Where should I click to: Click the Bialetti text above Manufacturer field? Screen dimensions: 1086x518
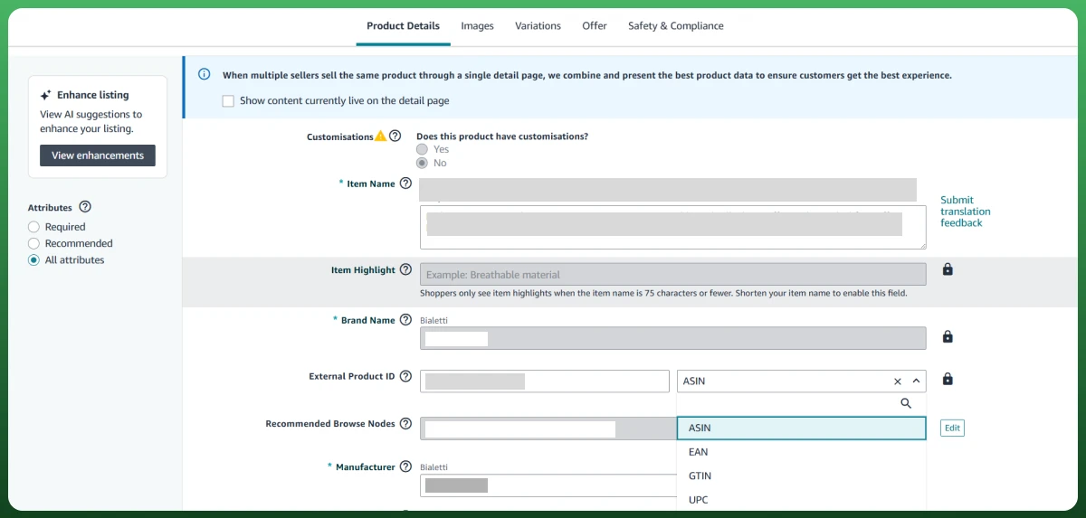click(433, 466)
